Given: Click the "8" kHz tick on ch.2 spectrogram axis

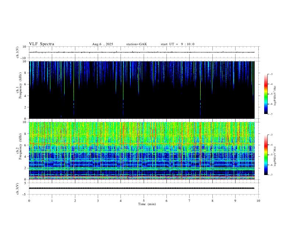Looking at the screenshot, I should (26, 134).
